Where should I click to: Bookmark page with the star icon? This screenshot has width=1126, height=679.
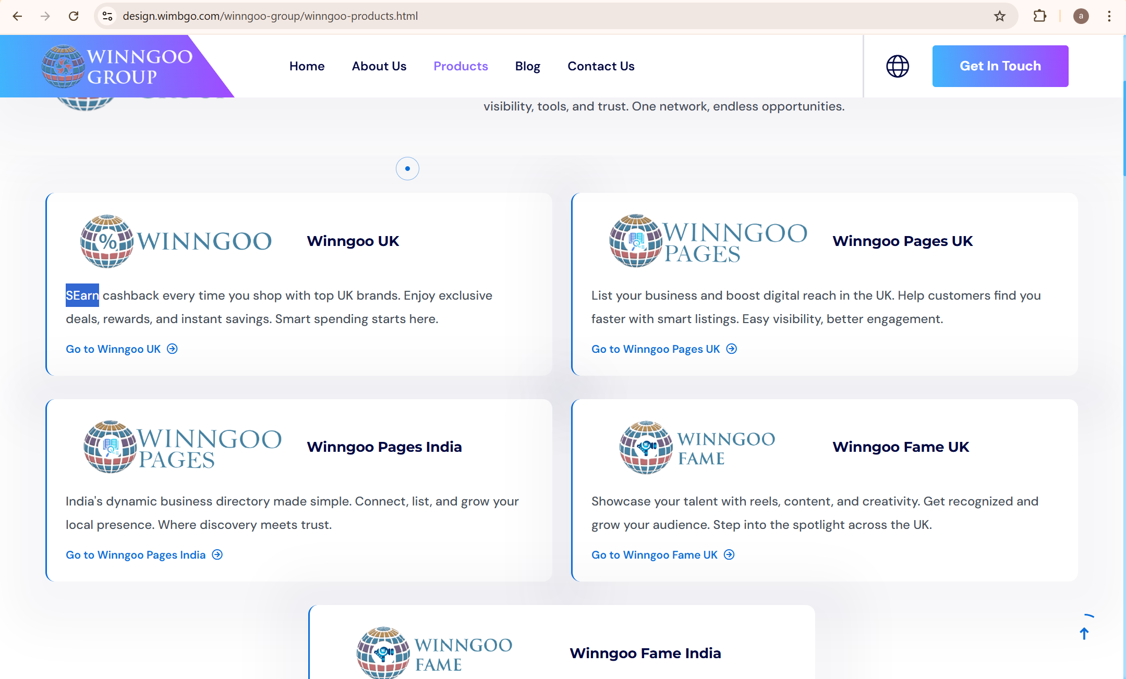(999, 16)
